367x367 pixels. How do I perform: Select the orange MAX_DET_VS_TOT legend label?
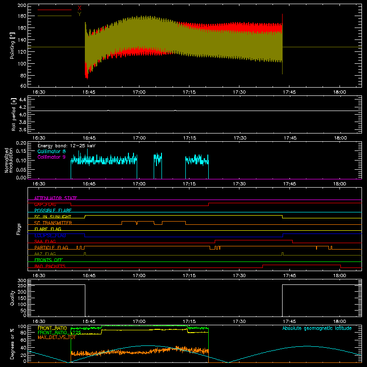[x=56, y=337]
